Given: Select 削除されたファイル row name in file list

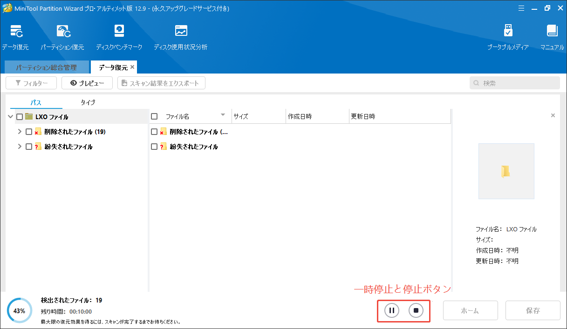Looking at the screenshot, I should pos(199,132).
